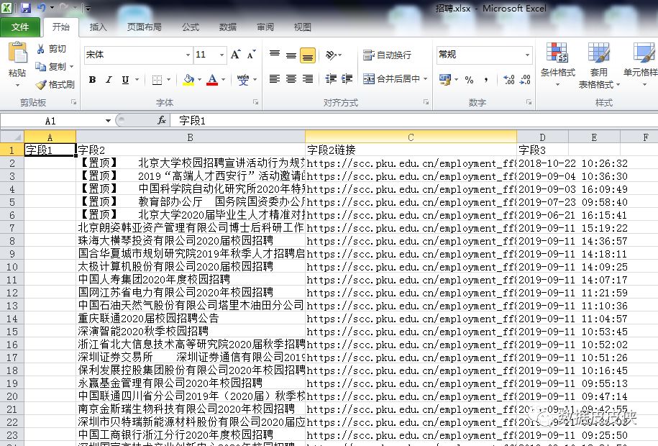Increase decimal places

coord(509,80)
